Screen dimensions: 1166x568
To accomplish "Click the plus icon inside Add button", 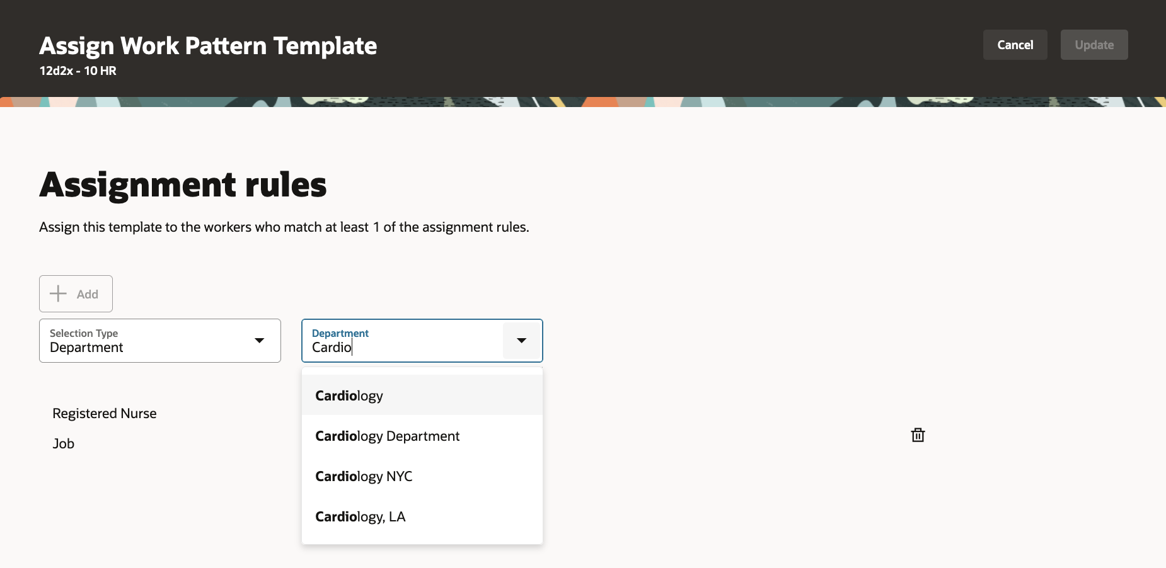I will tap(58, 293).
